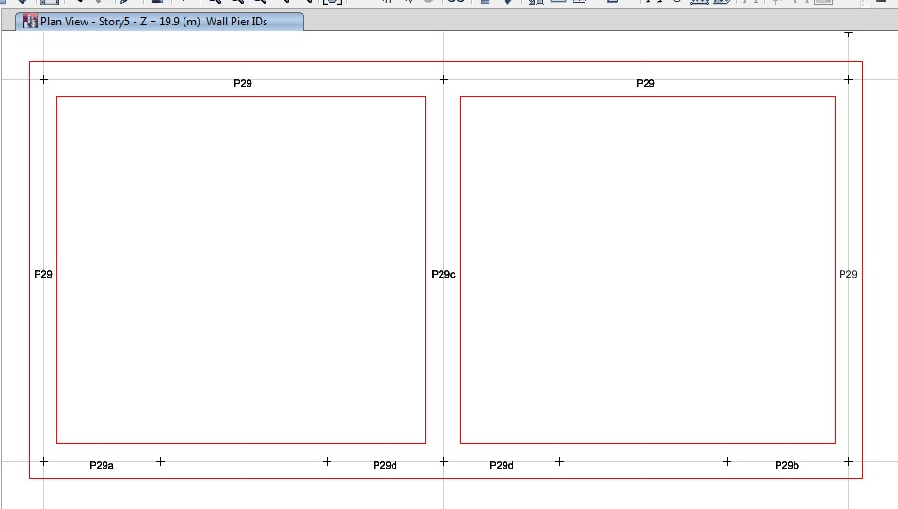
Task: Select the grayed P29 label on the right wall
Action: coord(848,274)
